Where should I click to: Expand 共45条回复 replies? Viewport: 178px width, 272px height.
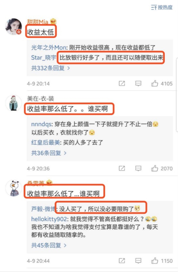click(49, 245)
